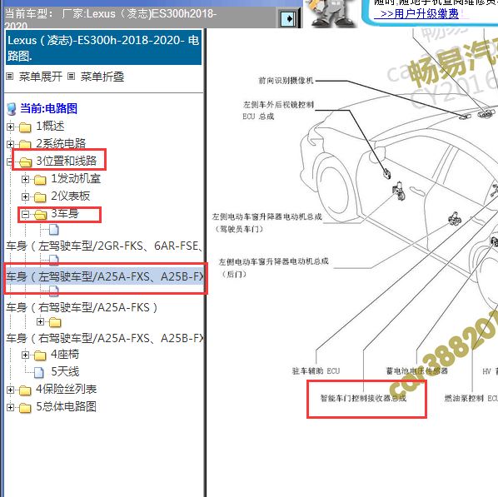Click the Lexus ES300h 电路图 header banner
498x497 pixels.
pos(103,47)
